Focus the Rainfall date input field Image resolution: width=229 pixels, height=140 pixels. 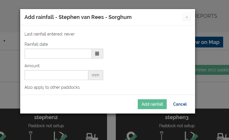[58, 54]
